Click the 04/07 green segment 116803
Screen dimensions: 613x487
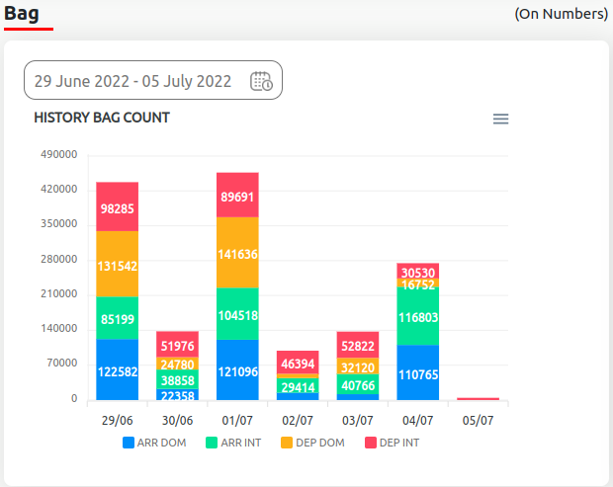417,316
